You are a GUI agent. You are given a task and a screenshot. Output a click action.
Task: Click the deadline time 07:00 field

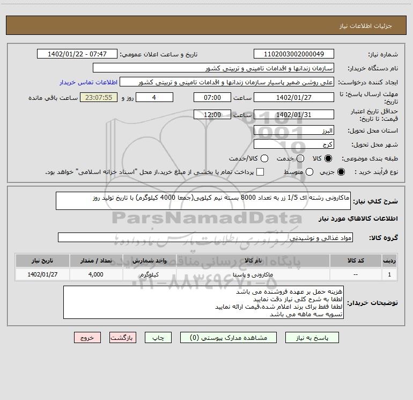tap(212, 97)
